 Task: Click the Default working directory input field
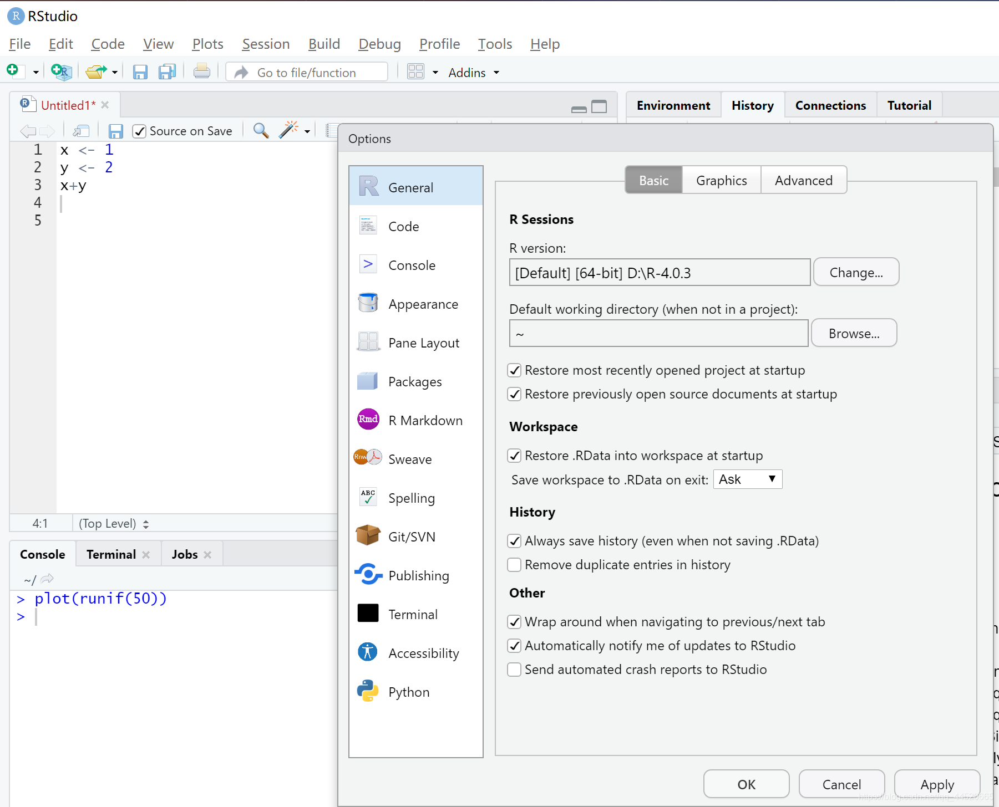click(658, 334)
